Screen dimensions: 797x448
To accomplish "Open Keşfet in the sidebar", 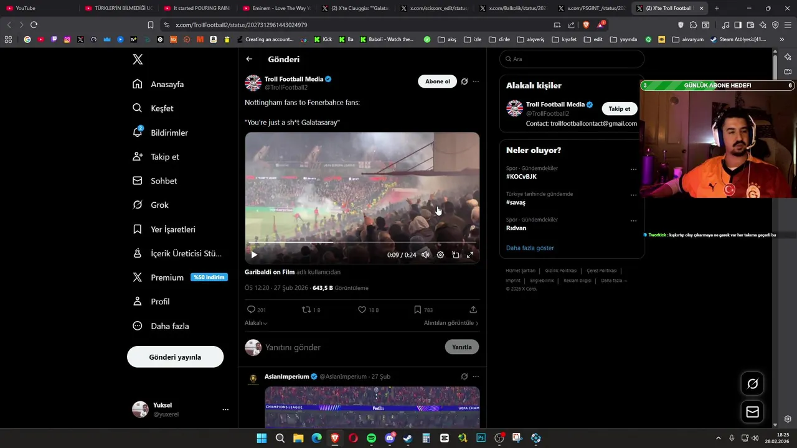I will click(x=153, y=108).
